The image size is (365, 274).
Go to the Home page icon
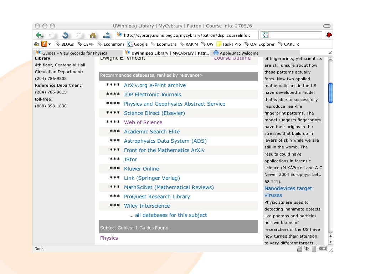tap(93, 35)
